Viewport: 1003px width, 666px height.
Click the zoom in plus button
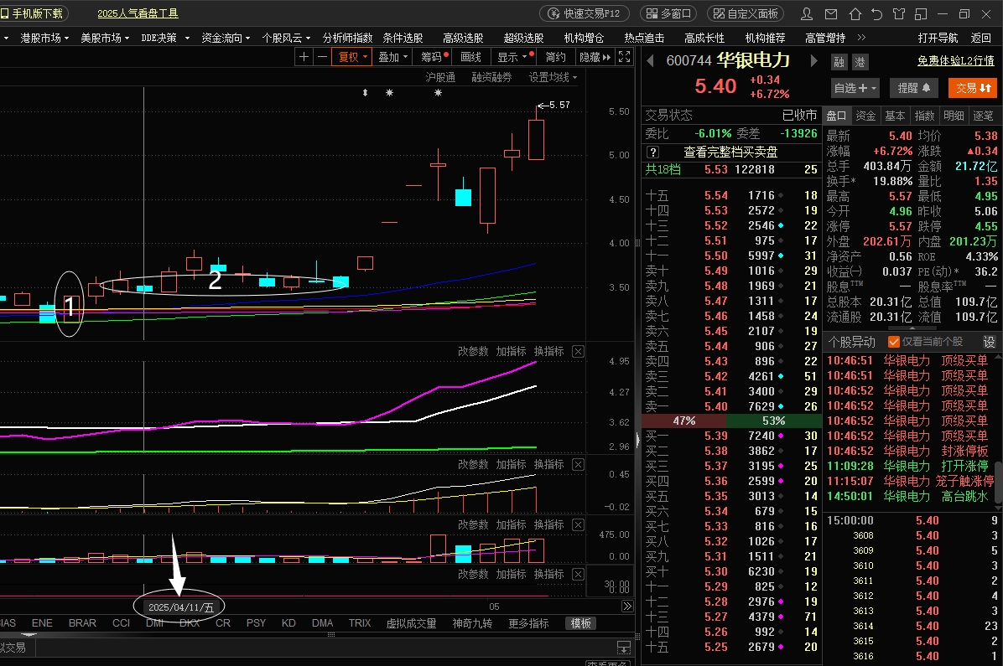click(x=304, y=57)
